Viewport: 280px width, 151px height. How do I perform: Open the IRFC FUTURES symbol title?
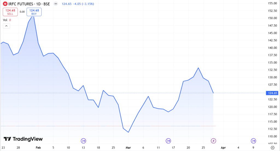pyautogui.click(x=29, y=4)
